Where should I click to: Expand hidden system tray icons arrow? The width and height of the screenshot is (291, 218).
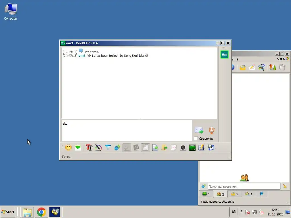(x=241, y=212)
